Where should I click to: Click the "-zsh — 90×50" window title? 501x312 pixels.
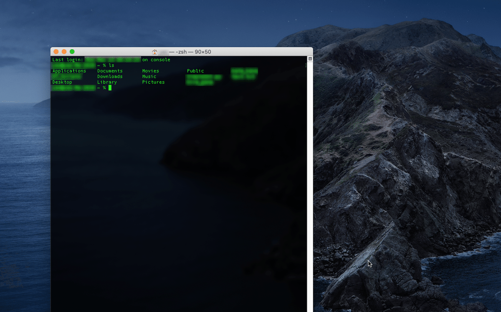coord(190,52)
